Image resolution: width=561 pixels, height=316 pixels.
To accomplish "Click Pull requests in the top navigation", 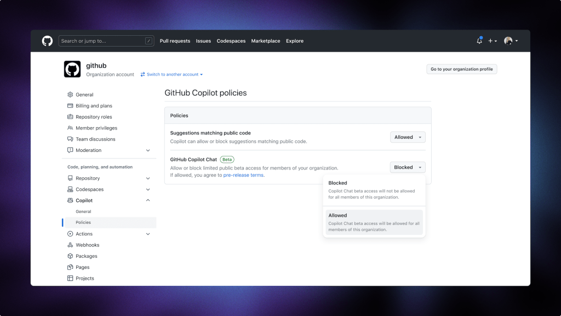I will (x=175, y=41).
